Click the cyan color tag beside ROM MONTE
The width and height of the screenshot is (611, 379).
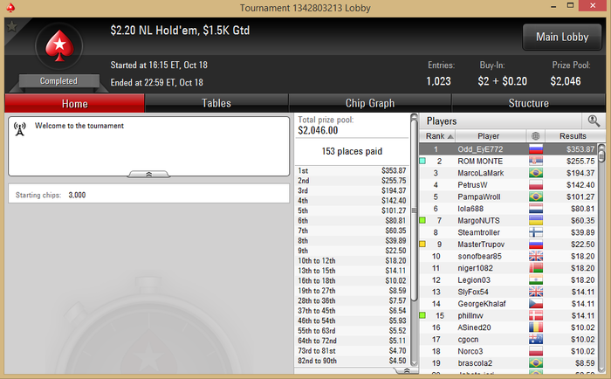[422, 161]
